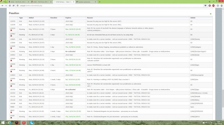Open admin link [UNSZ]fafury

point(195,100)
